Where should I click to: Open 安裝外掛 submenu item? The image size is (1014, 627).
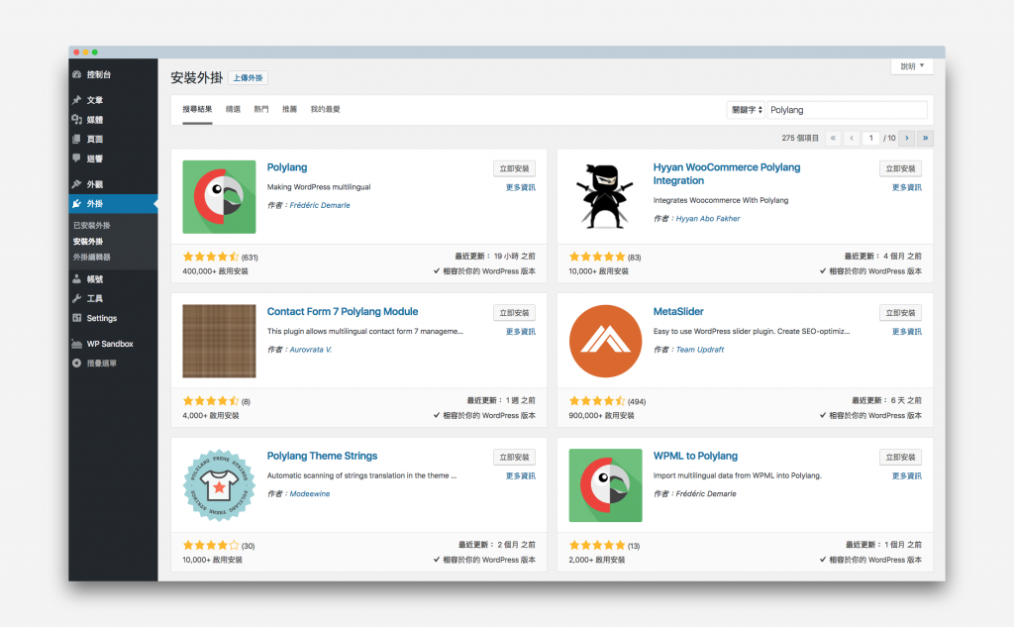[88, 242]
